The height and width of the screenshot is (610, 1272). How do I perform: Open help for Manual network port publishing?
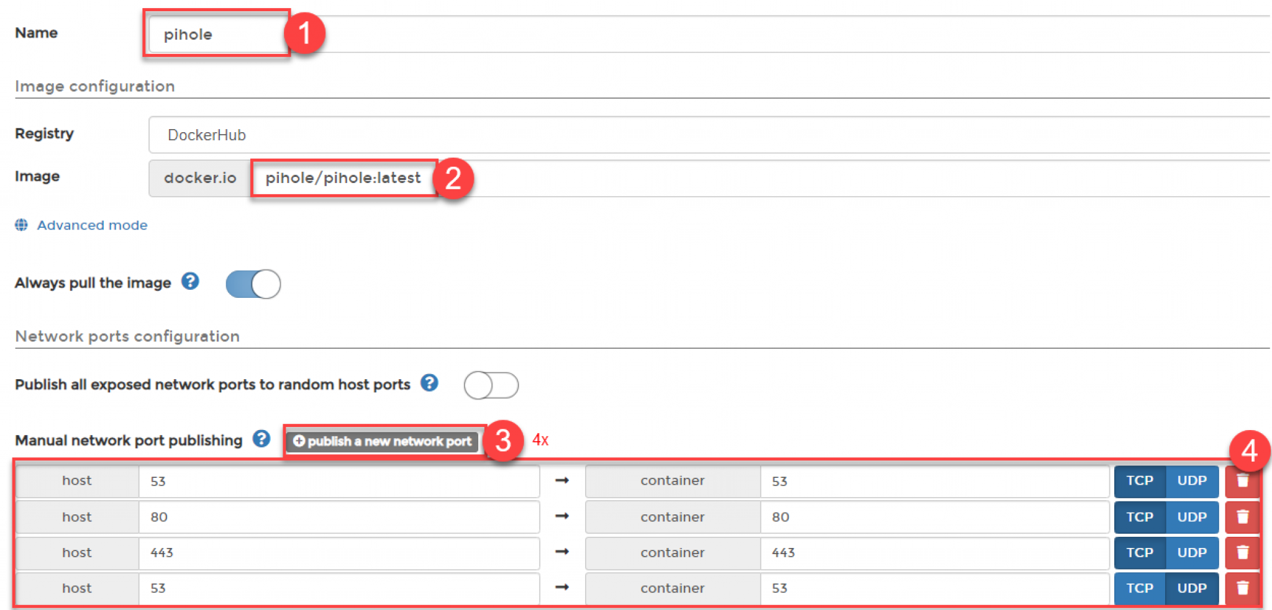[261, 439]
